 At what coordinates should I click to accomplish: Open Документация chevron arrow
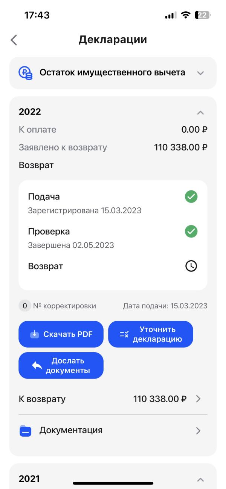point(199,431)
